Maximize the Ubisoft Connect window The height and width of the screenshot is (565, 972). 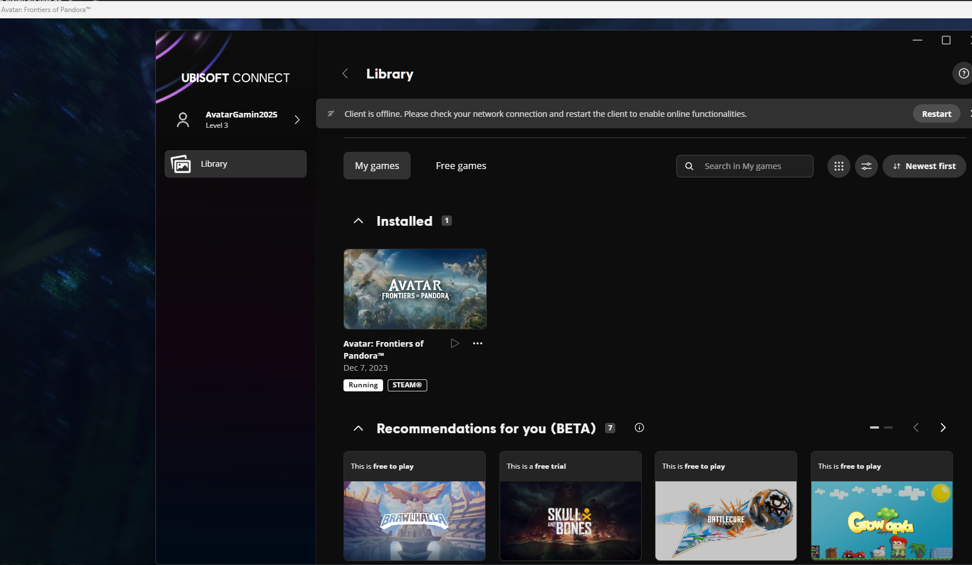pyautogui.click(x=946, y=40)
